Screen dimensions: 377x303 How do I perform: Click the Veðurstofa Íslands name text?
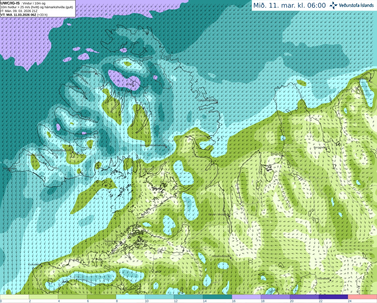click(356, 5)
